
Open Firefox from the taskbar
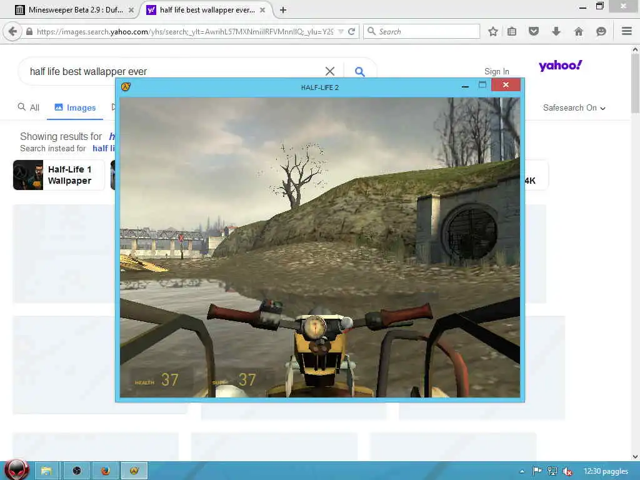click(x=105, y=471)
